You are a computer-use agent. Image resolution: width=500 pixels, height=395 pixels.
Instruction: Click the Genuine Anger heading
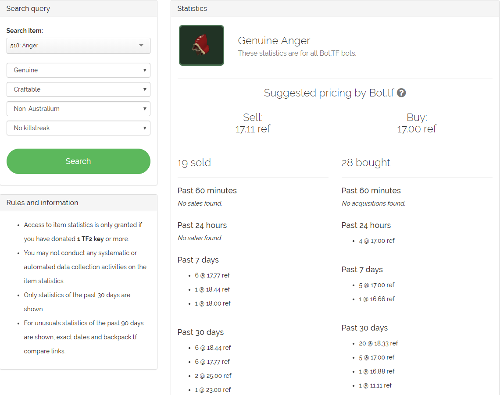tap(274, 41)
